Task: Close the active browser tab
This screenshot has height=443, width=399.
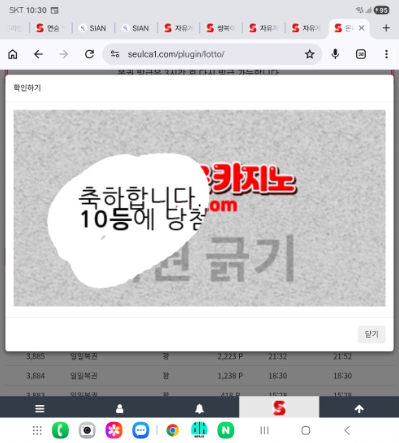Action: pyautogui.click(x=362, y=28)
